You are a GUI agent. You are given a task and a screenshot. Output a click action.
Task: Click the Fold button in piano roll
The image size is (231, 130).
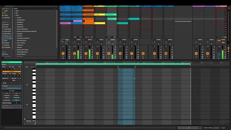27,67
